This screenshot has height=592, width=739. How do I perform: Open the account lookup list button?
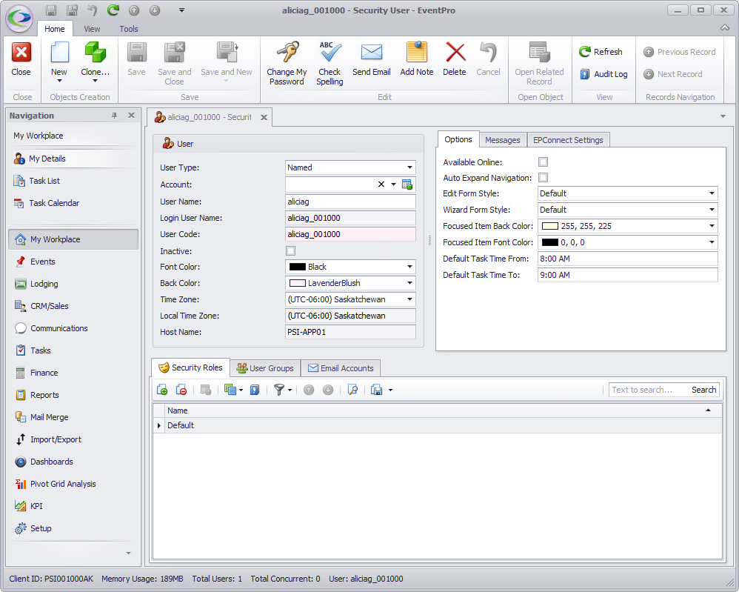tap(407, 184)
